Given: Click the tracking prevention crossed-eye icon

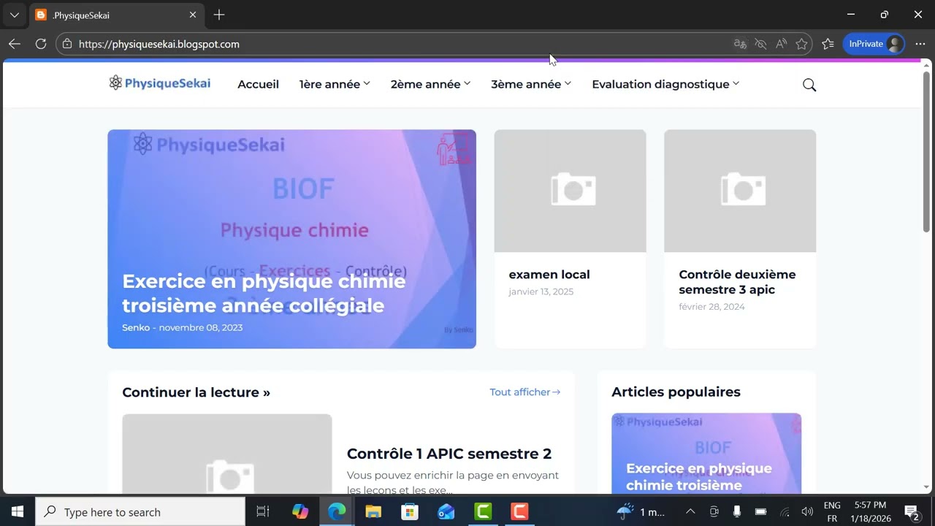Looking at the screenshot, I should (760, 44).
